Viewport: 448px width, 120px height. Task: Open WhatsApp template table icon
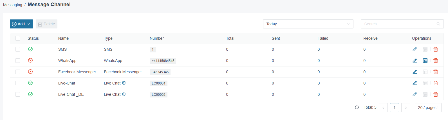pyautogui.click(x=425, y=61)
